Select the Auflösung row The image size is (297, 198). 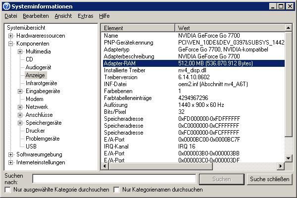194,105
